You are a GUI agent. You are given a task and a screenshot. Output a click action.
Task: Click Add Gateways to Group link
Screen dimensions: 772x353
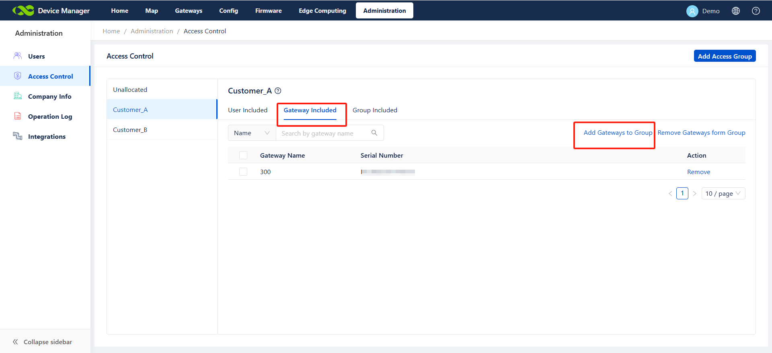point(618,133)
